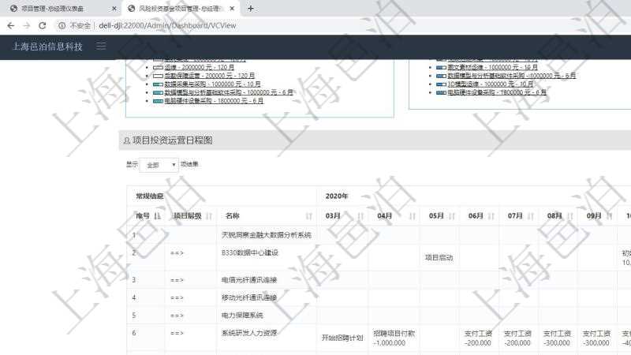Sort the table by 序号 column icon
This screenshot has width=631, height=355.
coord(157,216)
